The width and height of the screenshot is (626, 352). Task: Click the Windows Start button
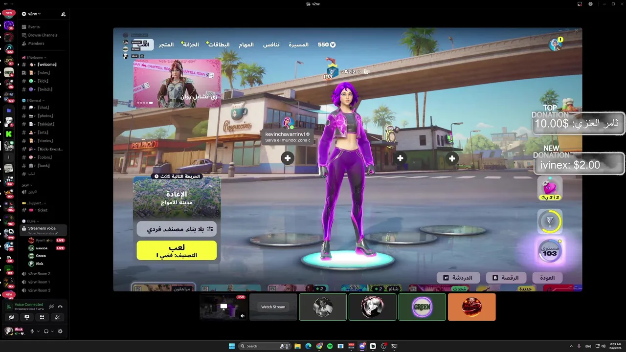tap(232, 346)
